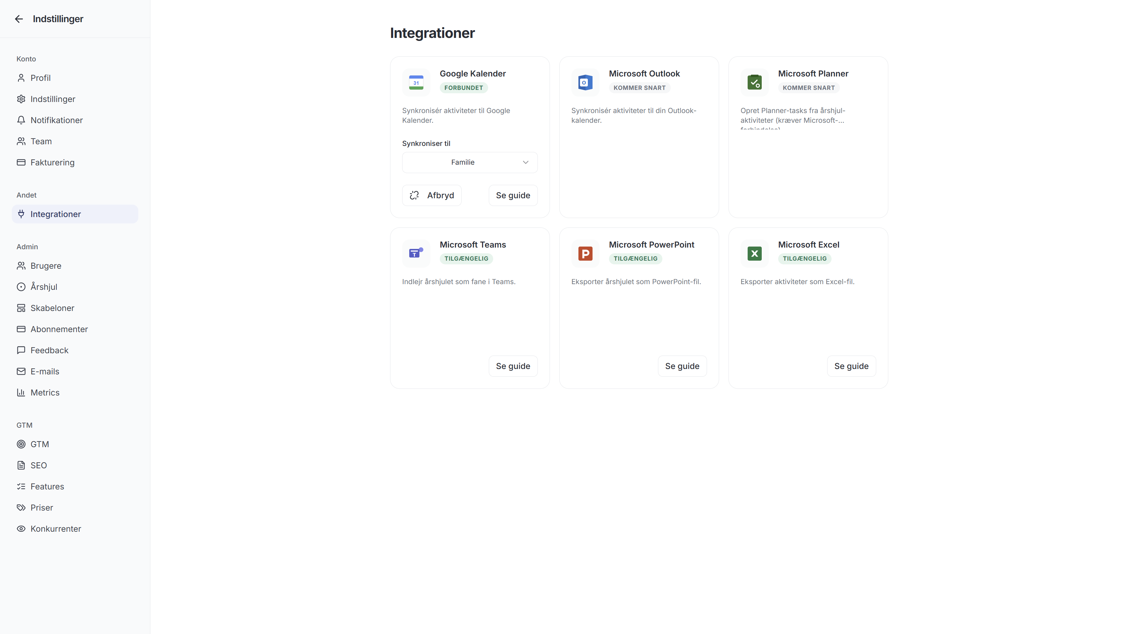
Task: Open Skabeloner under Admin
Action: [75, 308]
